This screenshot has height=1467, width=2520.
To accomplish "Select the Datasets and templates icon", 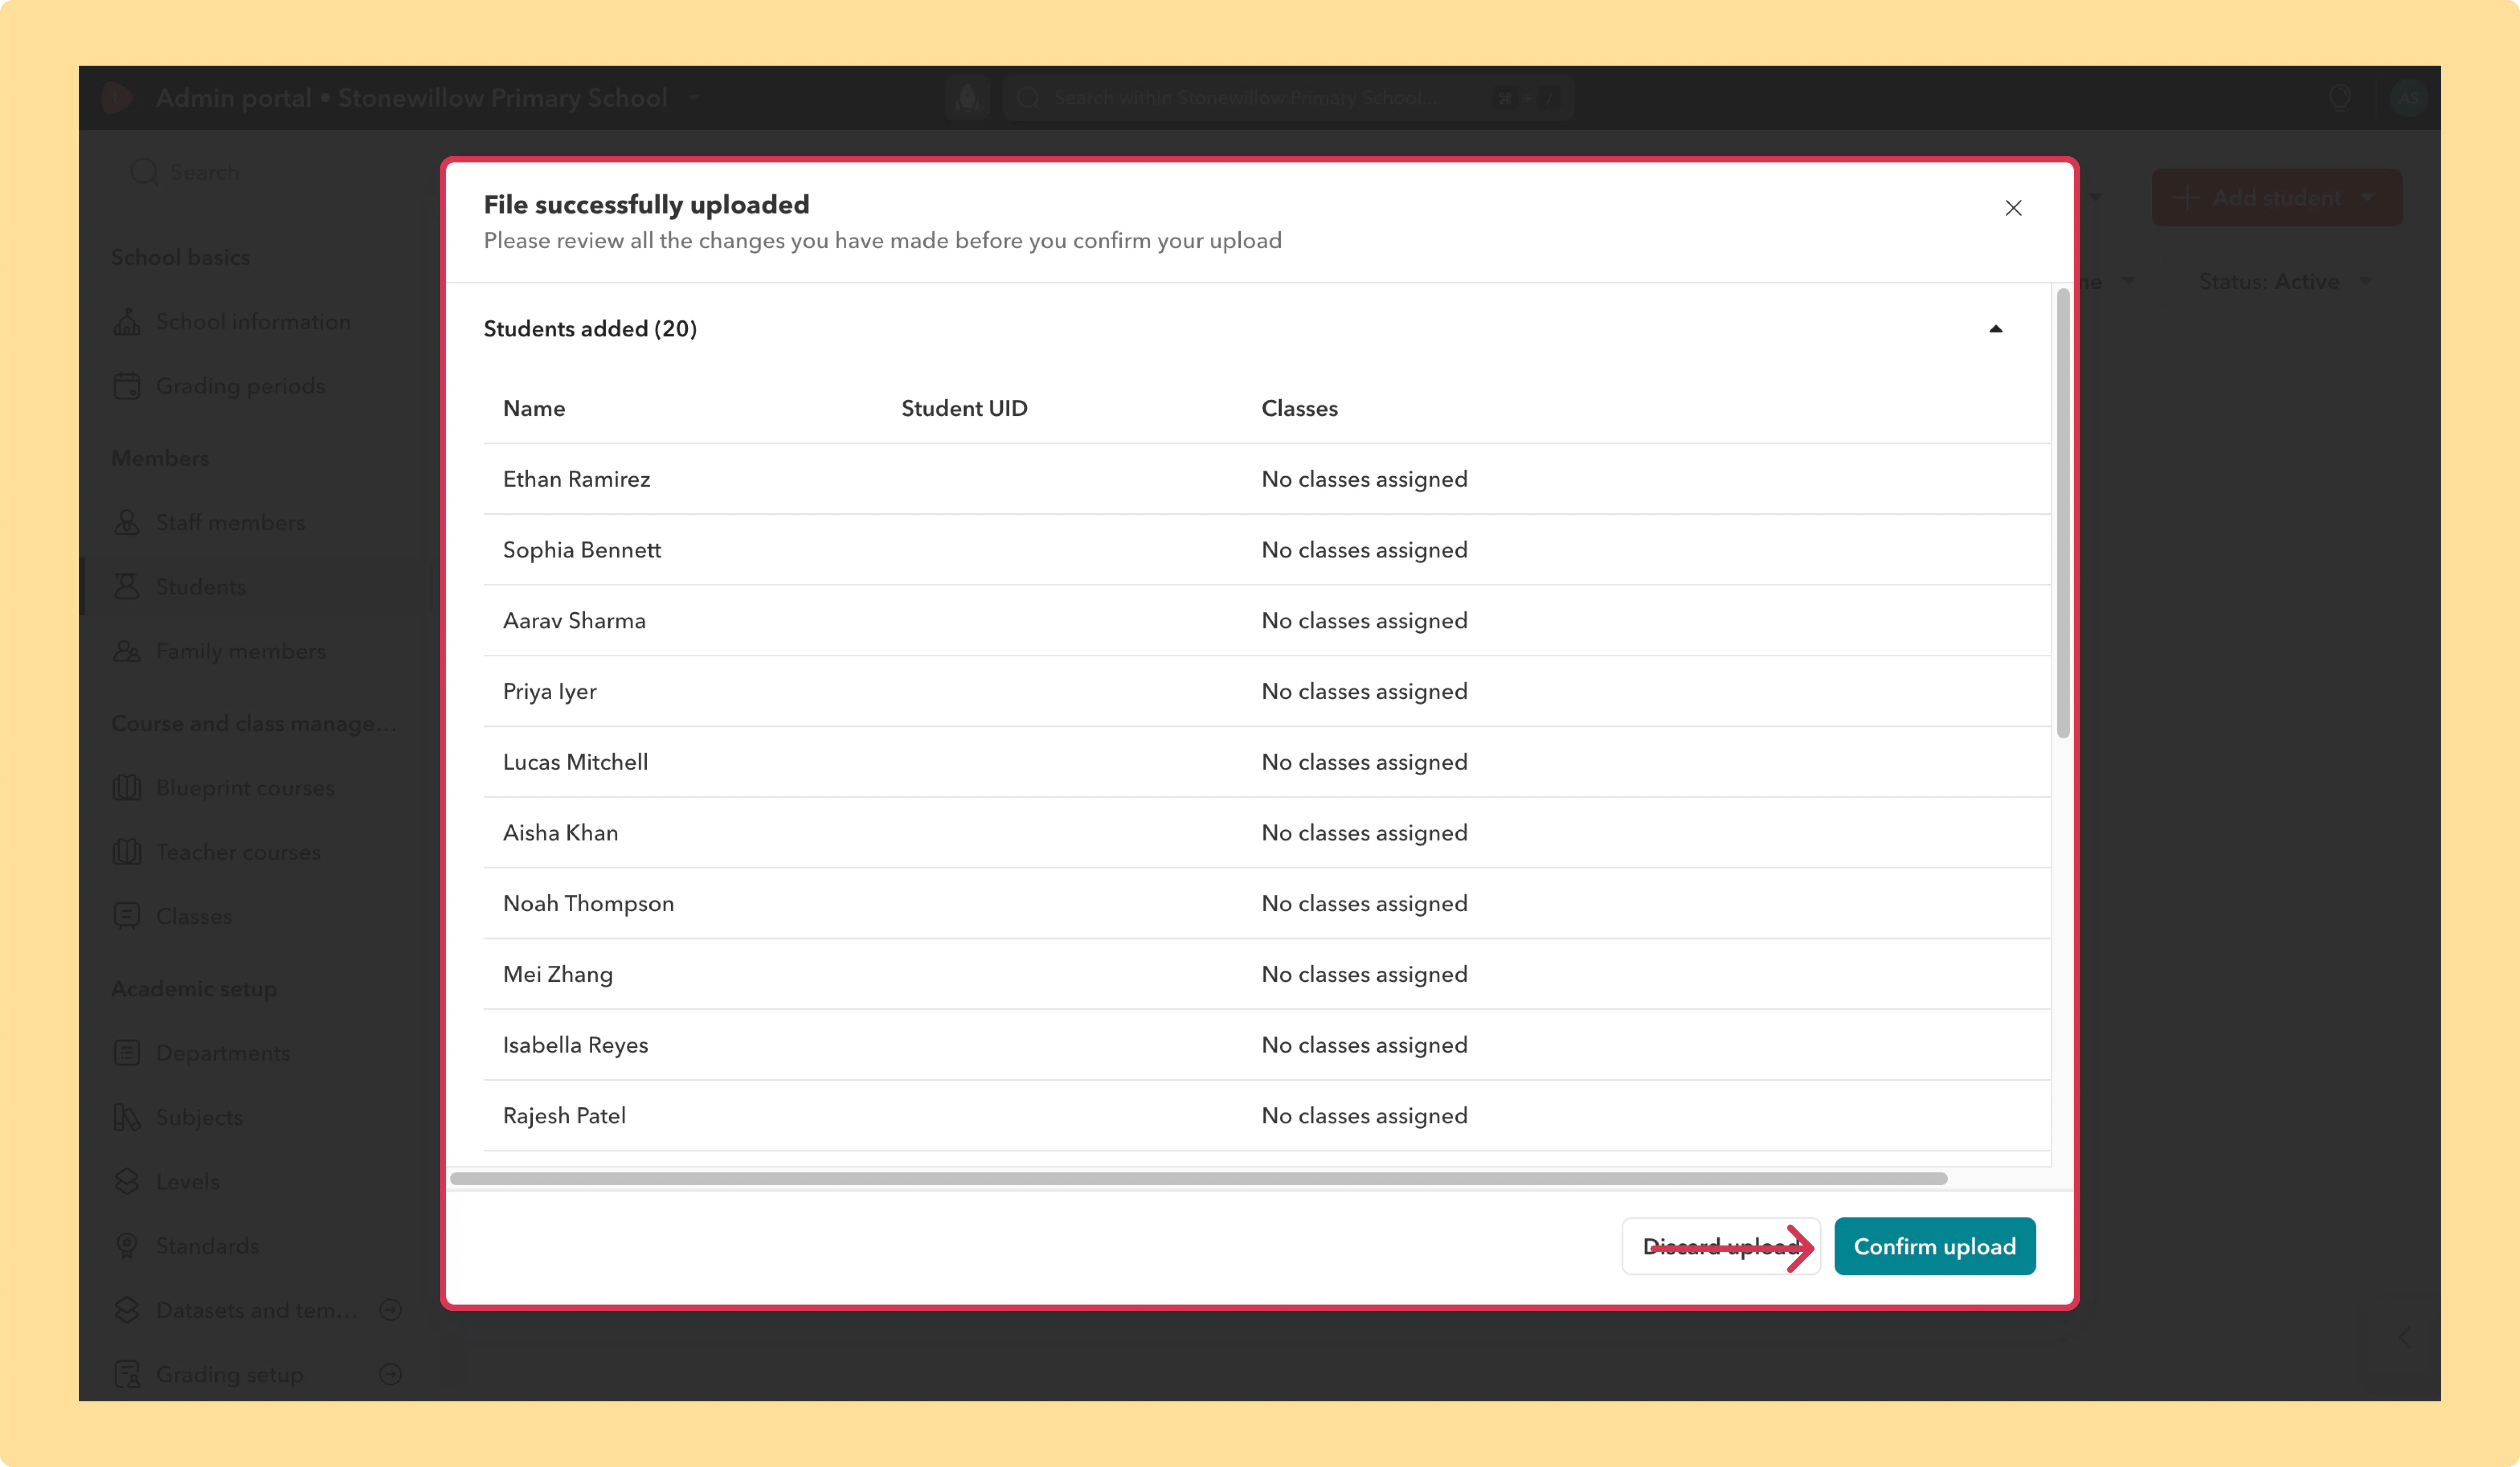I will coord(127,1310).
